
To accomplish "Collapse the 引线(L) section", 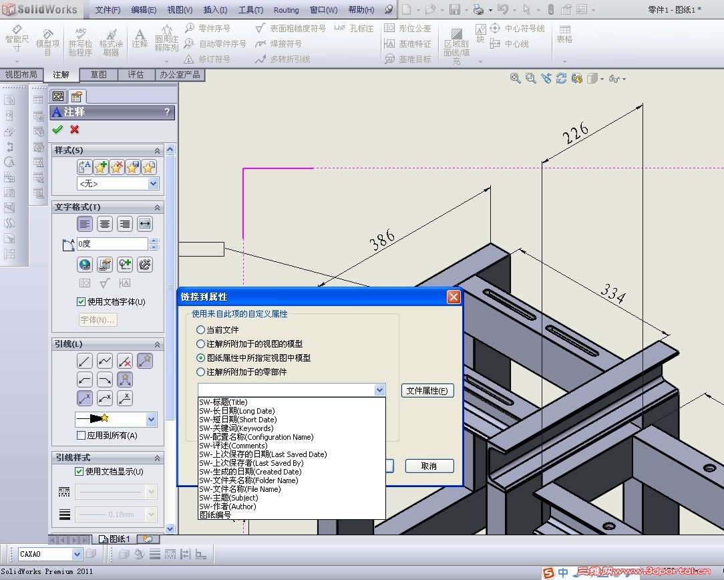I will (157, 345).
